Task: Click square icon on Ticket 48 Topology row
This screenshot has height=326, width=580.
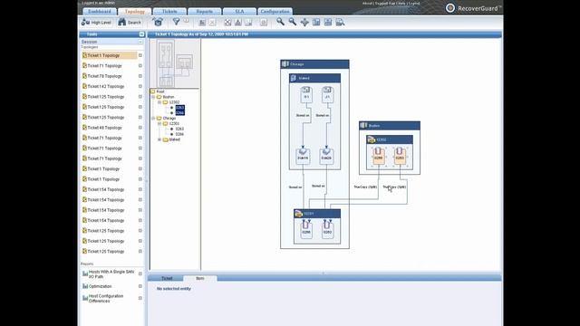Action: click(x=140, y=128)
